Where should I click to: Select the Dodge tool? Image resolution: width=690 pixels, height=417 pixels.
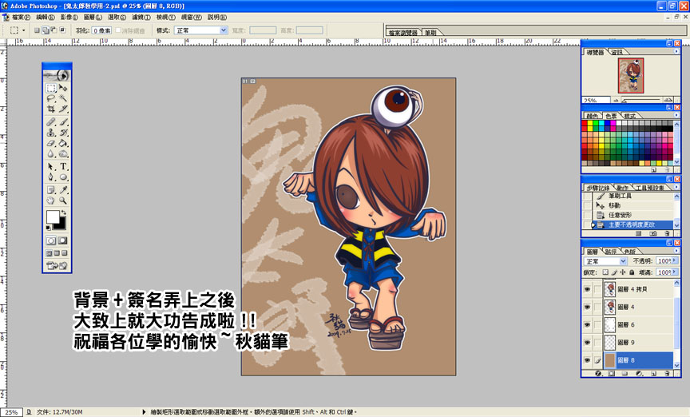coord(63,153)
